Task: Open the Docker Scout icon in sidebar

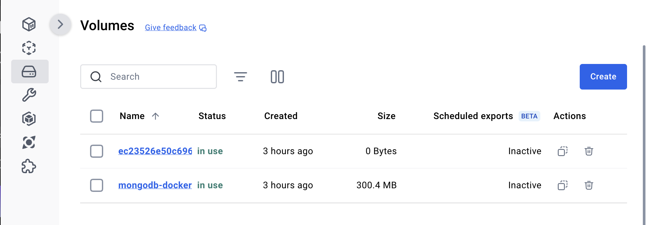Action: coord(29,142)
